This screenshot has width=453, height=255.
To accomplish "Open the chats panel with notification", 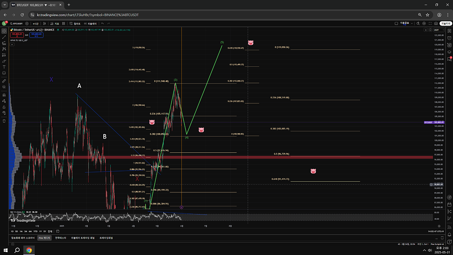I will click(x=449, y=59).
